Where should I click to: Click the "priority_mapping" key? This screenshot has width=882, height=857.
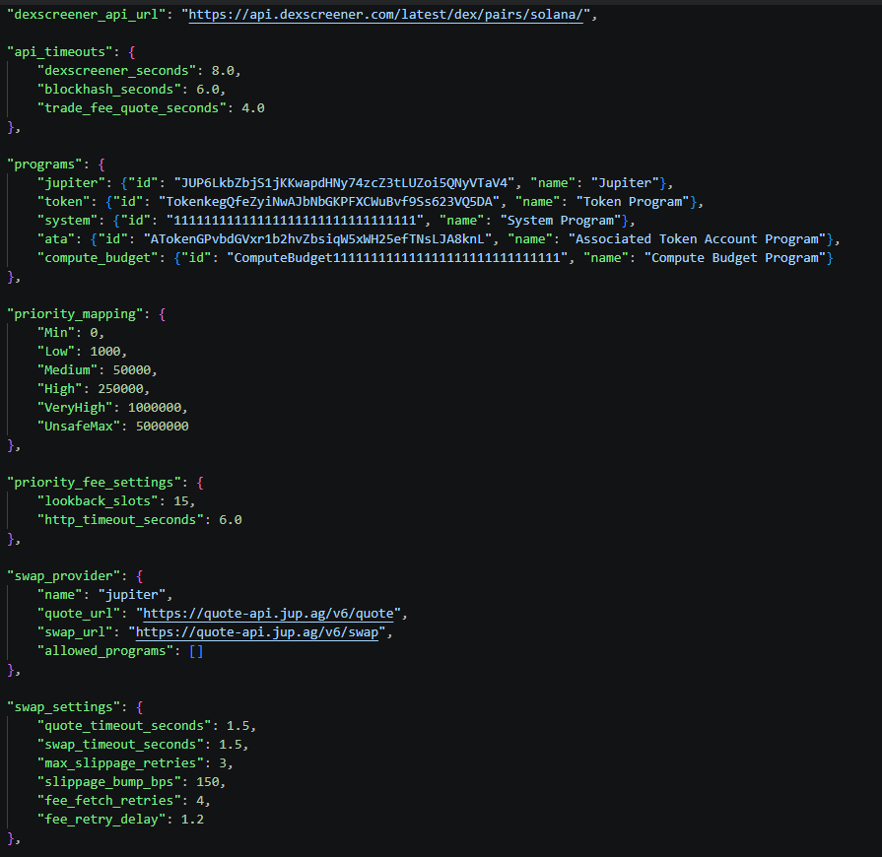click(x=75, y=314)
